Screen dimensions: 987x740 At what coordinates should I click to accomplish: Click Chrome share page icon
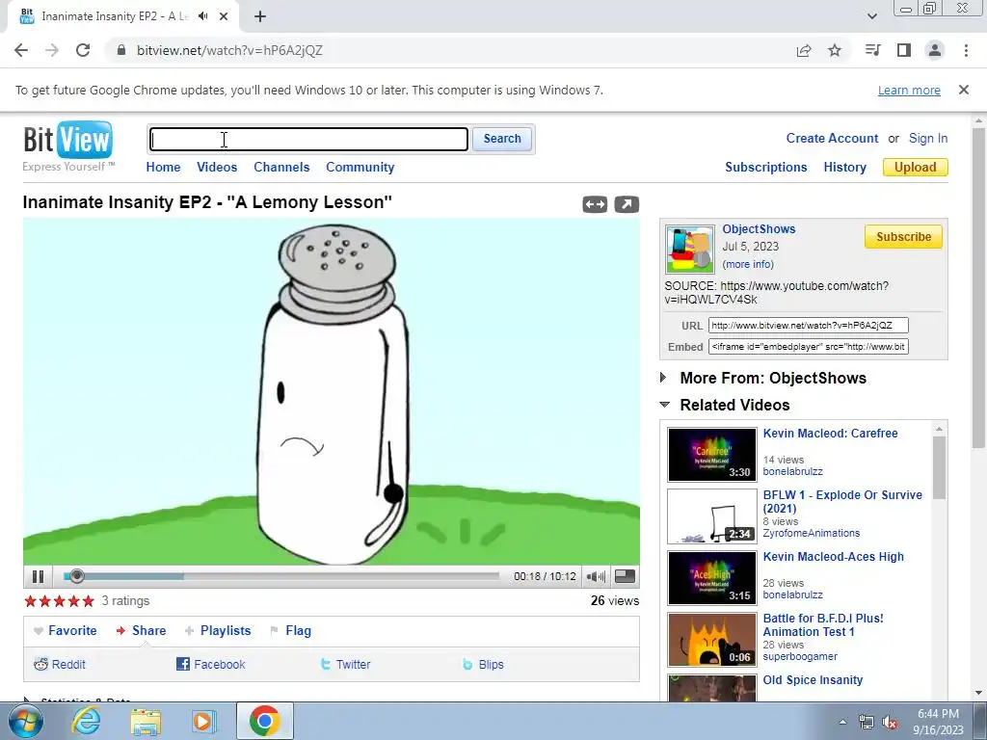point(804,50)
